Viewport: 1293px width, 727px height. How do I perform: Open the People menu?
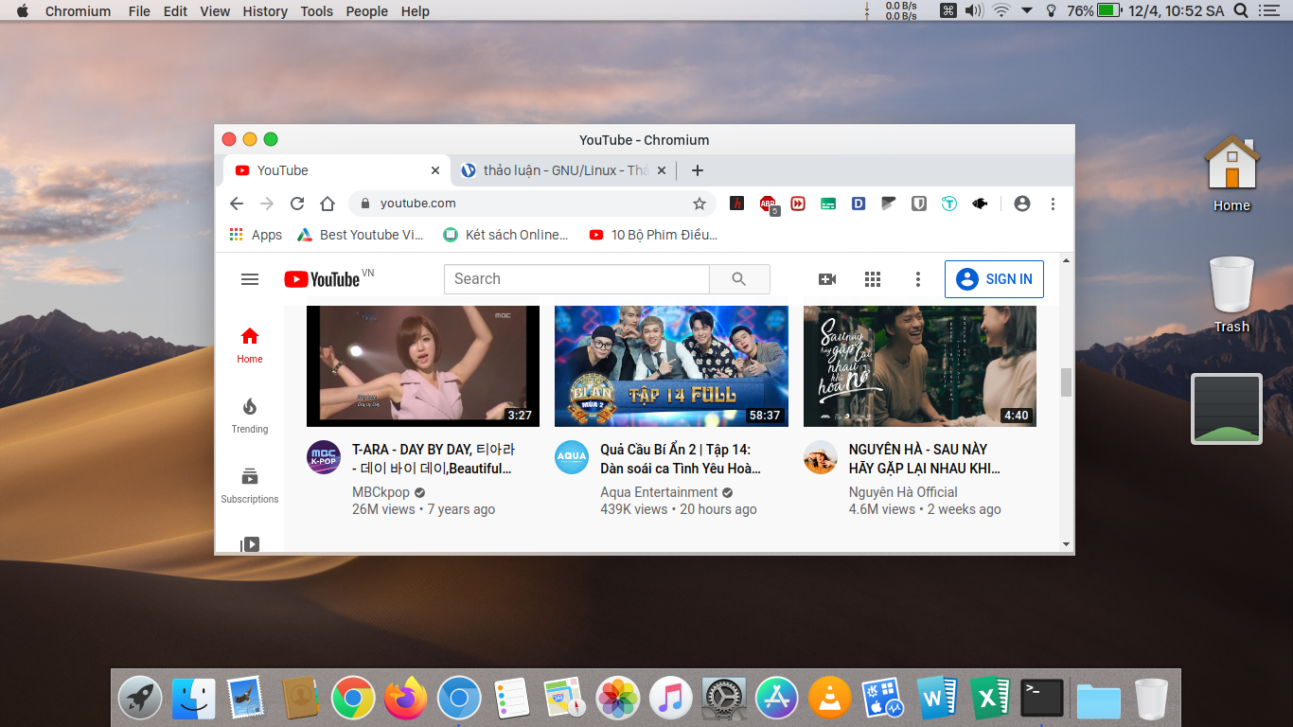click(367, 11)
